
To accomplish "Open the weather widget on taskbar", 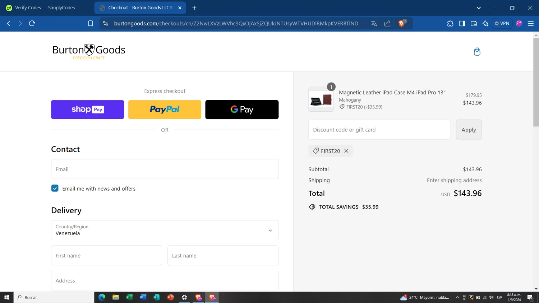I will (425, 297).
